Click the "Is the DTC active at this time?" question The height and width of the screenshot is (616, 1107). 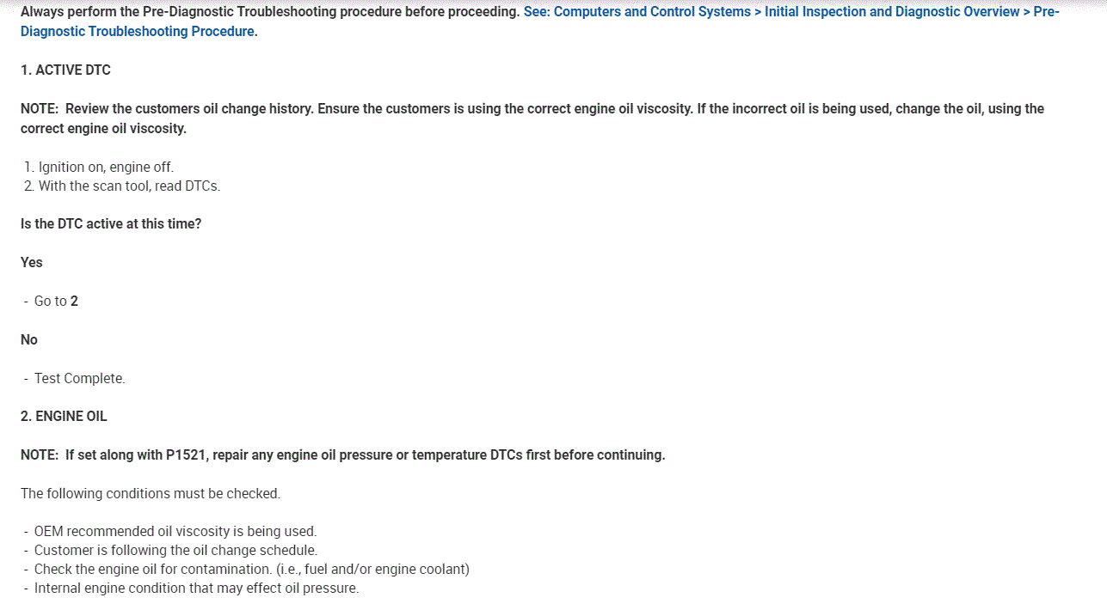(111, 223)
